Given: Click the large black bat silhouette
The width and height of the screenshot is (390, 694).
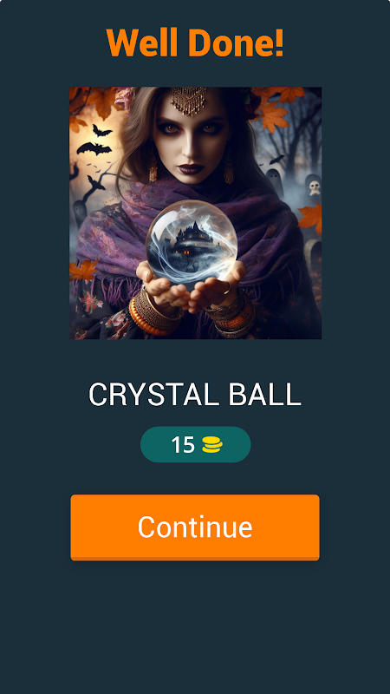Looking at the screenshot, I should 94,148.
